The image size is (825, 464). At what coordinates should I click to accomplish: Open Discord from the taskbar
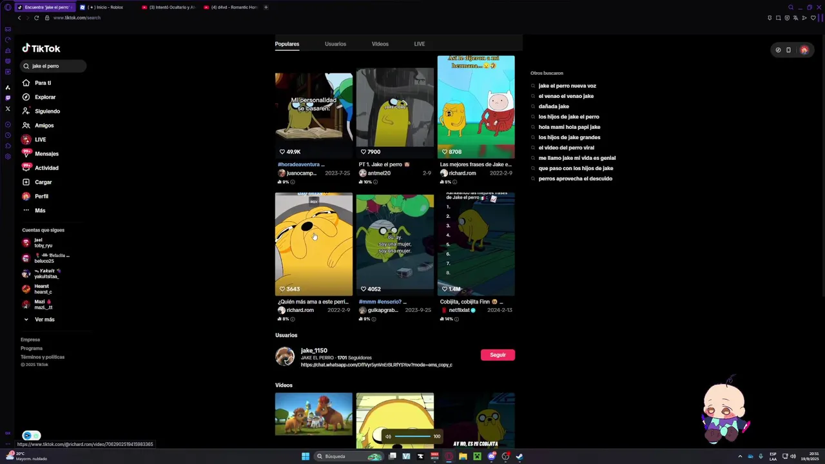coord(491,456)
